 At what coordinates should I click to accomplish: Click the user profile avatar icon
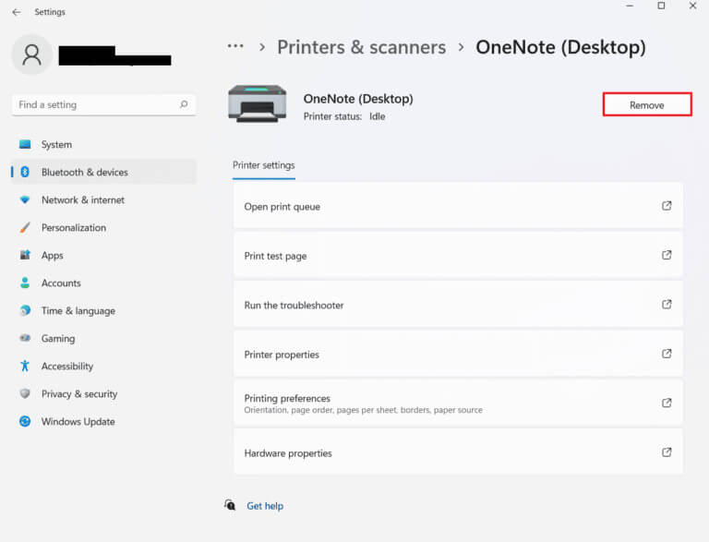tap(31, 54)
